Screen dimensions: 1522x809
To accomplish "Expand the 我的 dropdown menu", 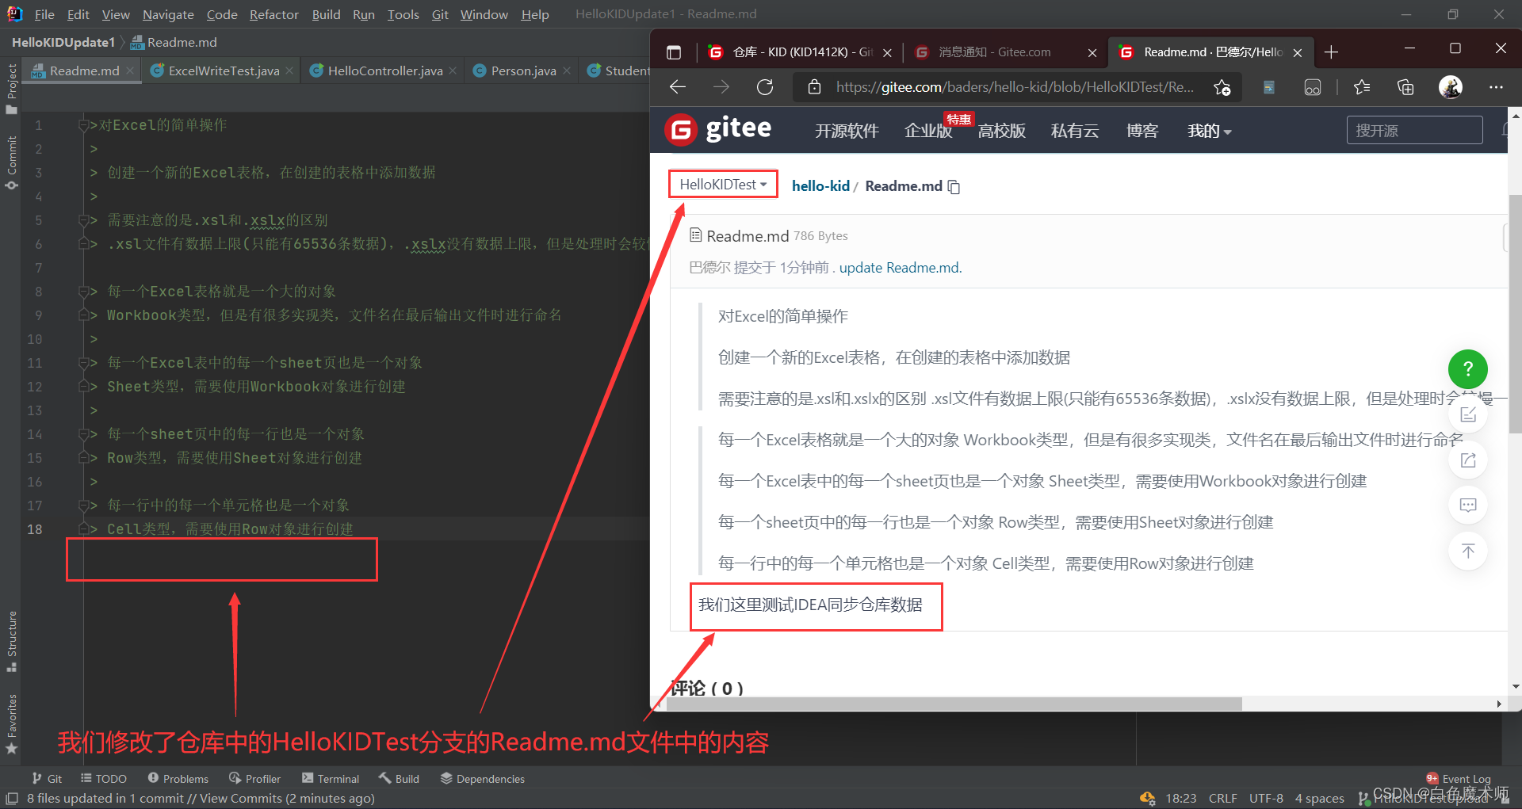I will click(1210, 131).
